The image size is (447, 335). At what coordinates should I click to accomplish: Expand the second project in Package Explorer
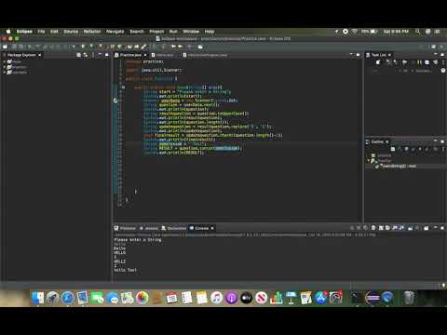[x=5, y=67]
